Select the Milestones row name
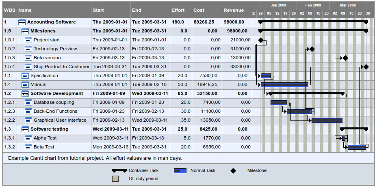This screenshot has width=377, height=187. 43,31
